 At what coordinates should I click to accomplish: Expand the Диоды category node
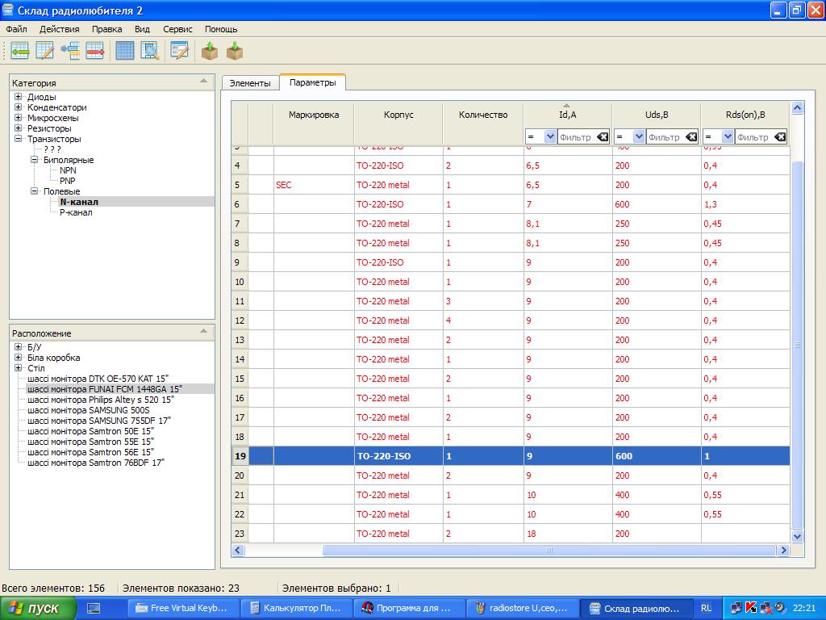click(x=18, y=97)
